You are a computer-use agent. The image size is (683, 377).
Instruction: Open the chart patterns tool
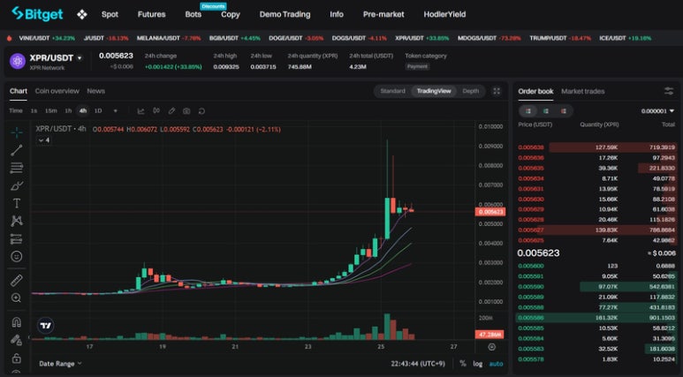(x=17, y=221)
